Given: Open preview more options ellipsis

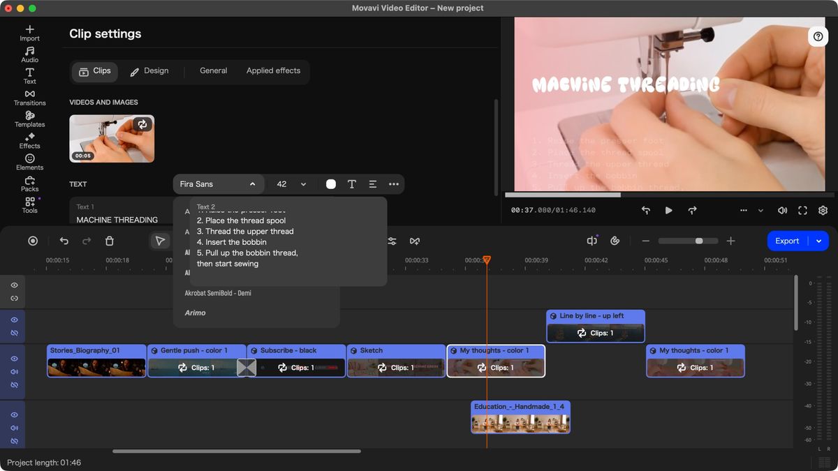Looking at the screenshot, I should (744, 210).
